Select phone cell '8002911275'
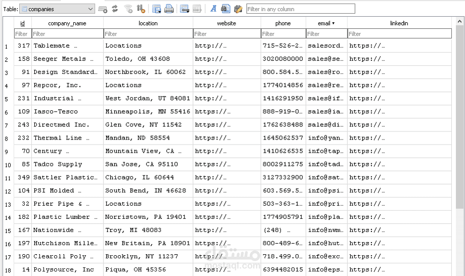The width and height of the screenshot is (465, 276). pos(283,164)
